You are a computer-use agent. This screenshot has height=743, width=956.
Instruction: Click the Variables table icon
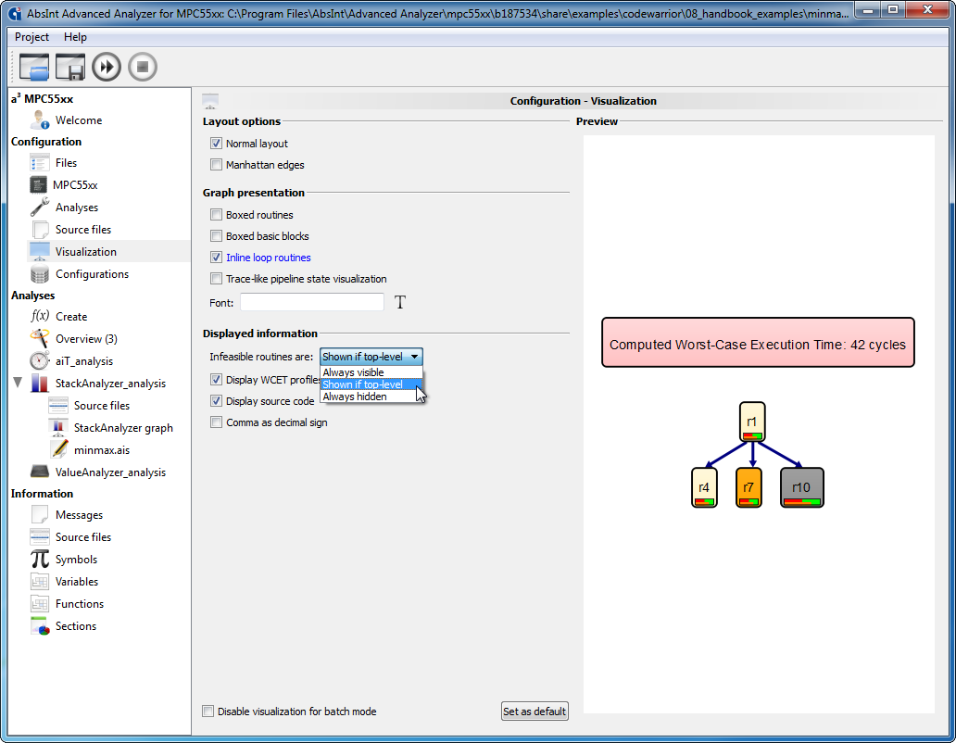(x=40, y=582)
